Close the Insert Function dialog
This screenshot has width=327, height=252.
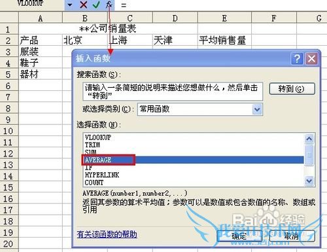point(311,58)
